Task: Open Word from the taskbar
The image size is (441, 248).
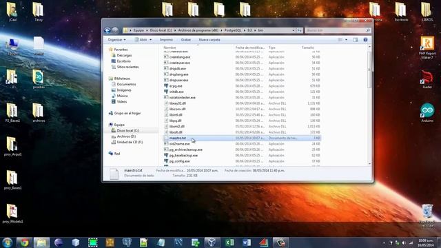Action: point(247,242)
